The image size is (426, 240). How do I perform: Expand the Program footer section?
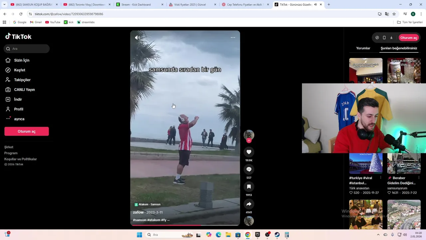click(11, 153)
